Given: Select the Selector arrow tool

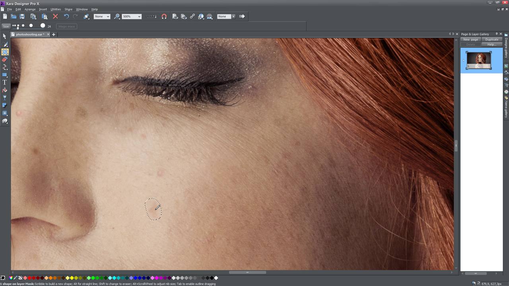Looking at the screenshot, I should tap(5, 37).
